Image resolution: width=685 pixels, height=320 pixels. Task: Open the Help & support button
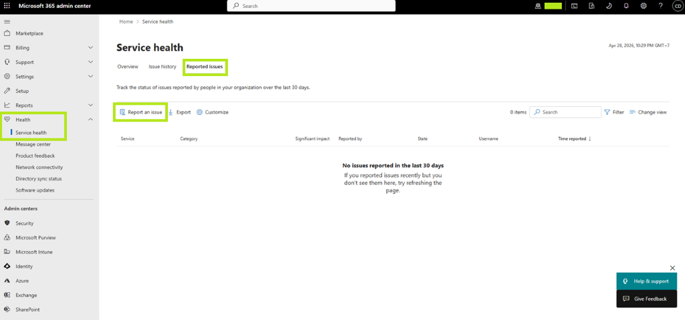pos(647,281)
